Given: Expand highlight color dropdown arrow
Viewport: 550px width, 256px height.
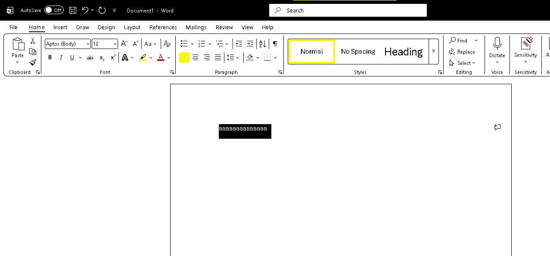Looking at the screenshot, I should pyautogui.click(x=151, y=58).
